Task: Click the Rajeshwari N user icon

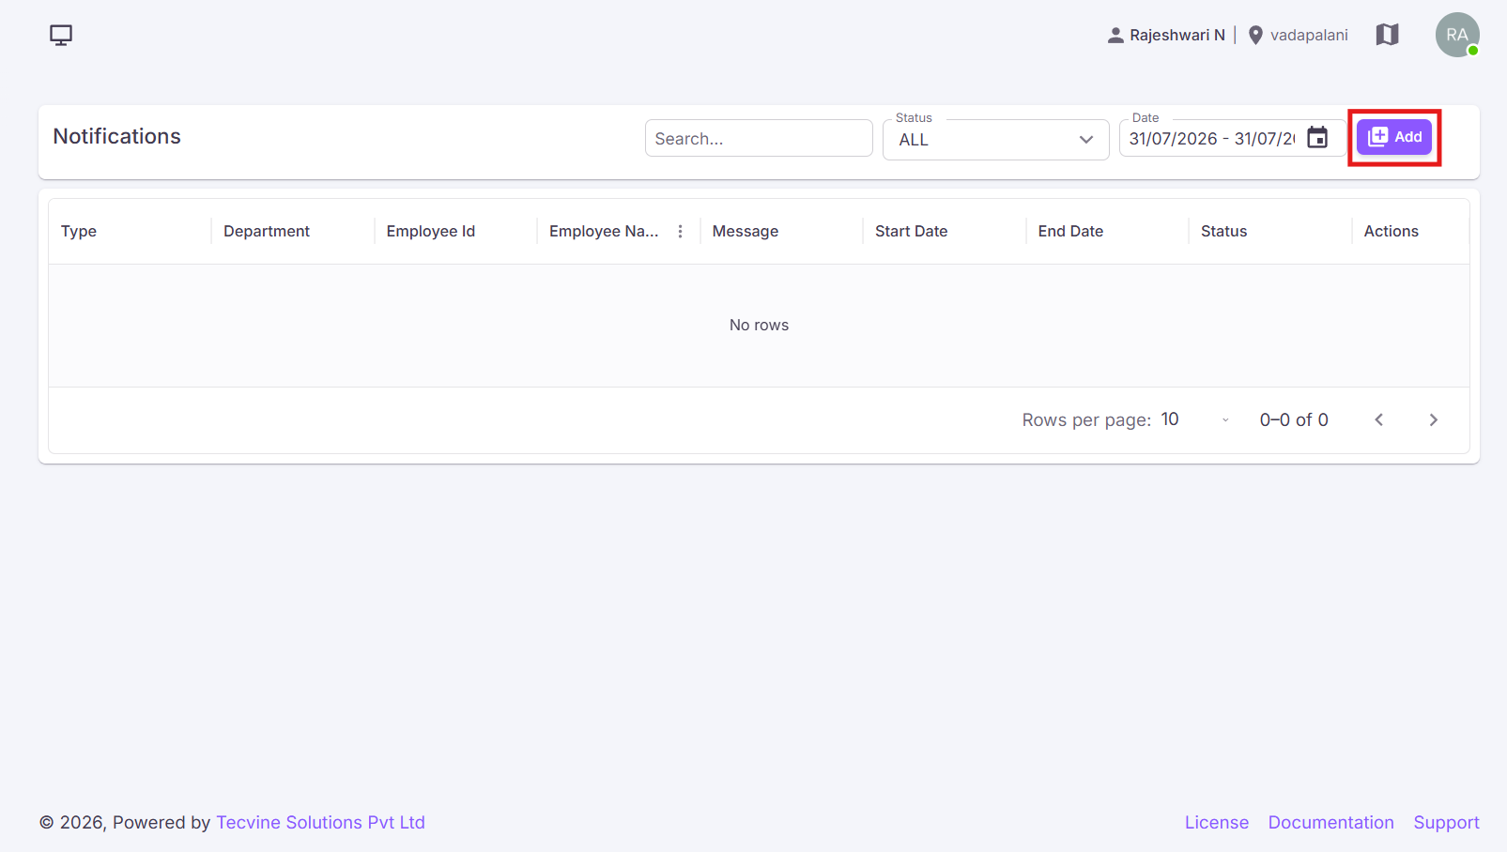Action: pos(1115,36)
